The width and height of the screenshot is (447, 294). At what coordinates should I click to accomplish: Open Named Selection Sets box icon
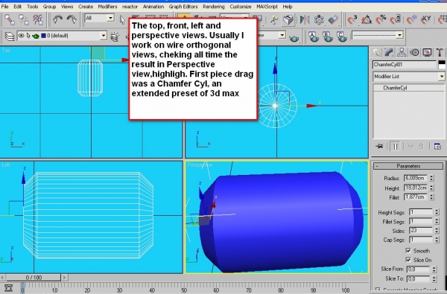[x=288, y=20]
